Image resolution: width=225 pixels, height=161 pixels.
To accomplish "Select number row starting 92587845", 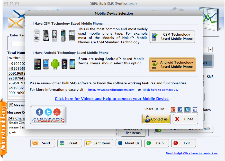I will coord(16,78).
